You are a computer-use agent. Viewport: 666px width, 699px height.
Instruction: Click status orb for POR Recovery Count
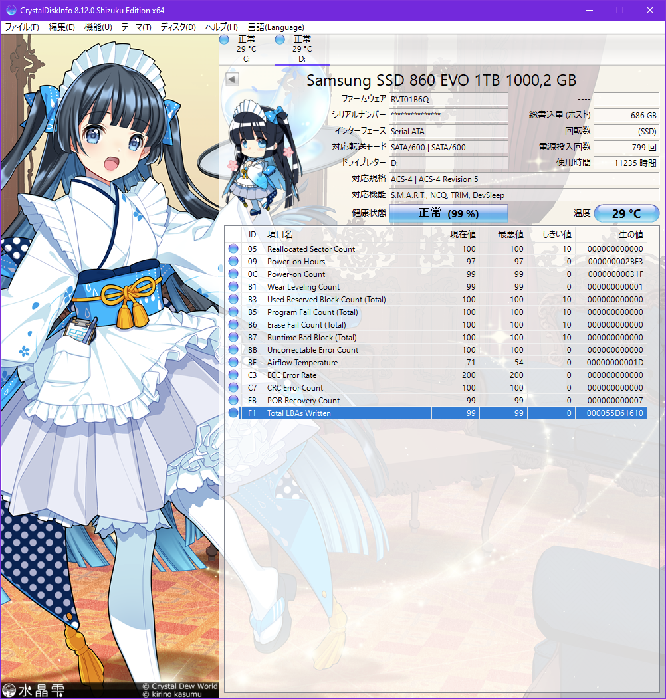pos(233,400)
